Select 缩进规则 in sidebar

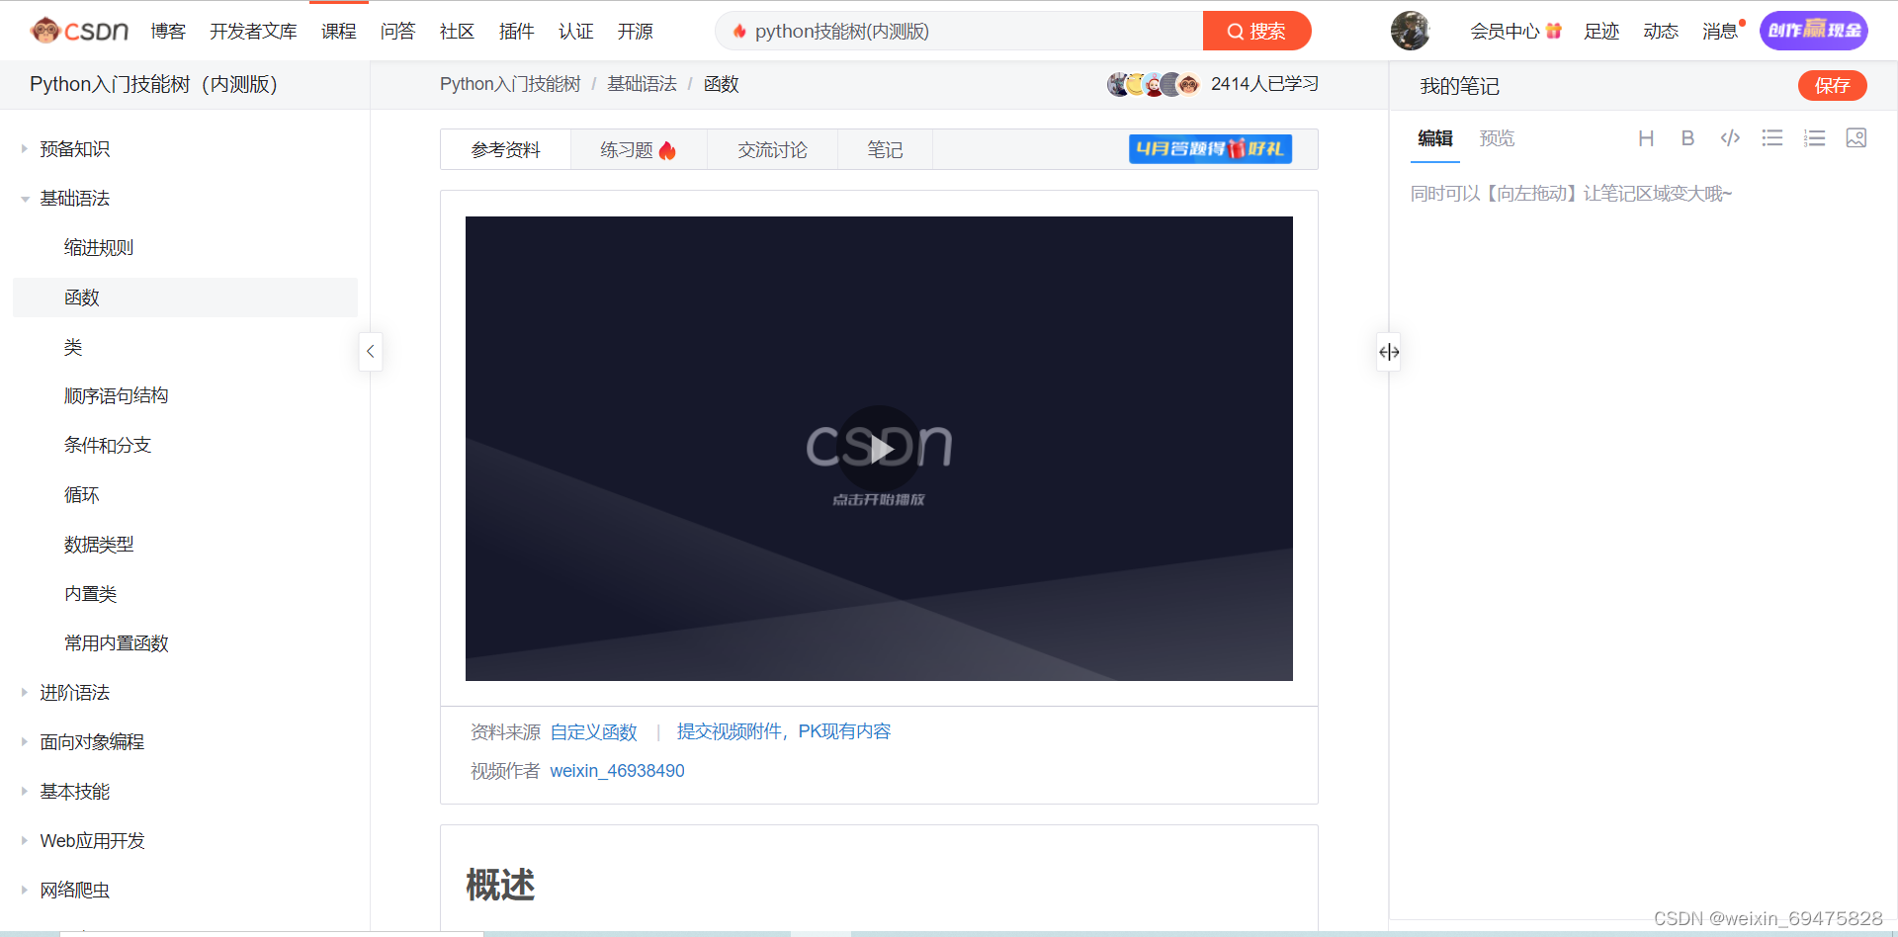(x=99, y=248)
